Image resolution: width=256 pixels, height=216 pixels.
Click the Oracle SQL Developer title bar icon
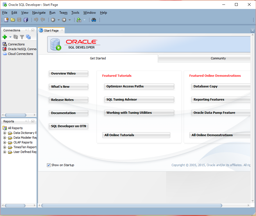(x=5, y=4)
